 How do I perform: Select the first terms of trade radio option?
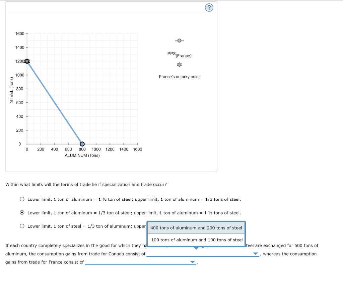point(22,199)
